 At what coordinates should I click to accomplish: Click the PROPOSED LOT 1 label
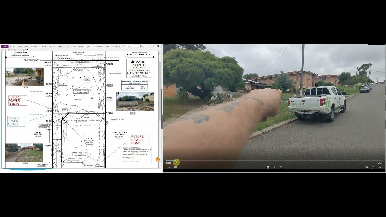tap(80, 154)
